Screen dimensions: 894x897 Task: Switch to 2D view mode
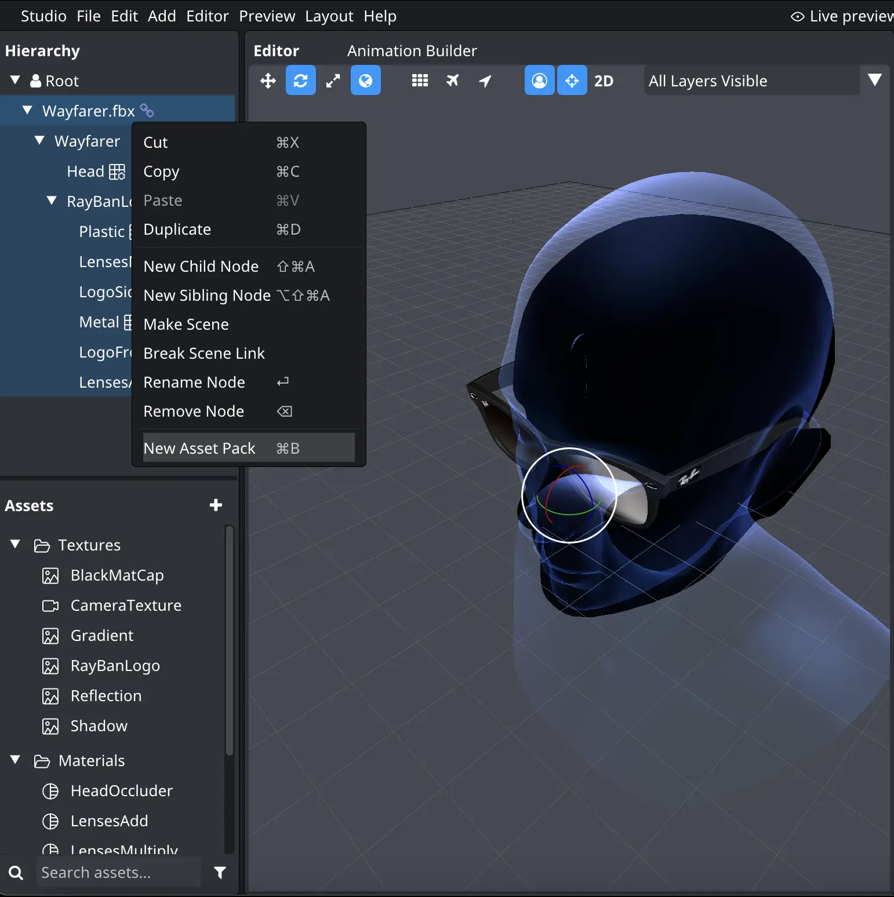604,81
